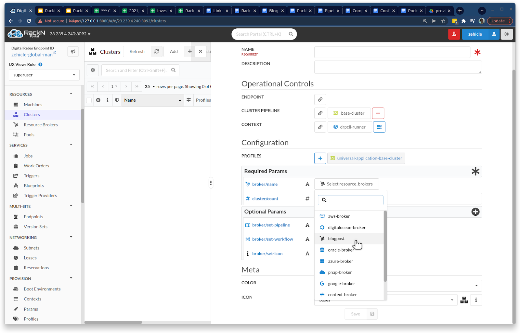Open Work Orders in the sidebar
Image resolution: width=520 pixels, height=333 pixels.
click(x=36, y=166)
